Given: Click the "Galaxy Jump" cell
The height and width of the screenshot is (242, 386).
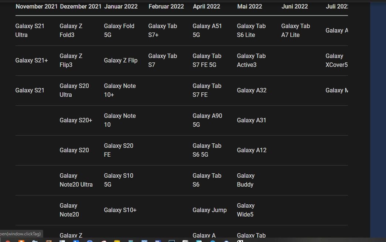Looking at the screenshot, I should [x=209, y=210].
